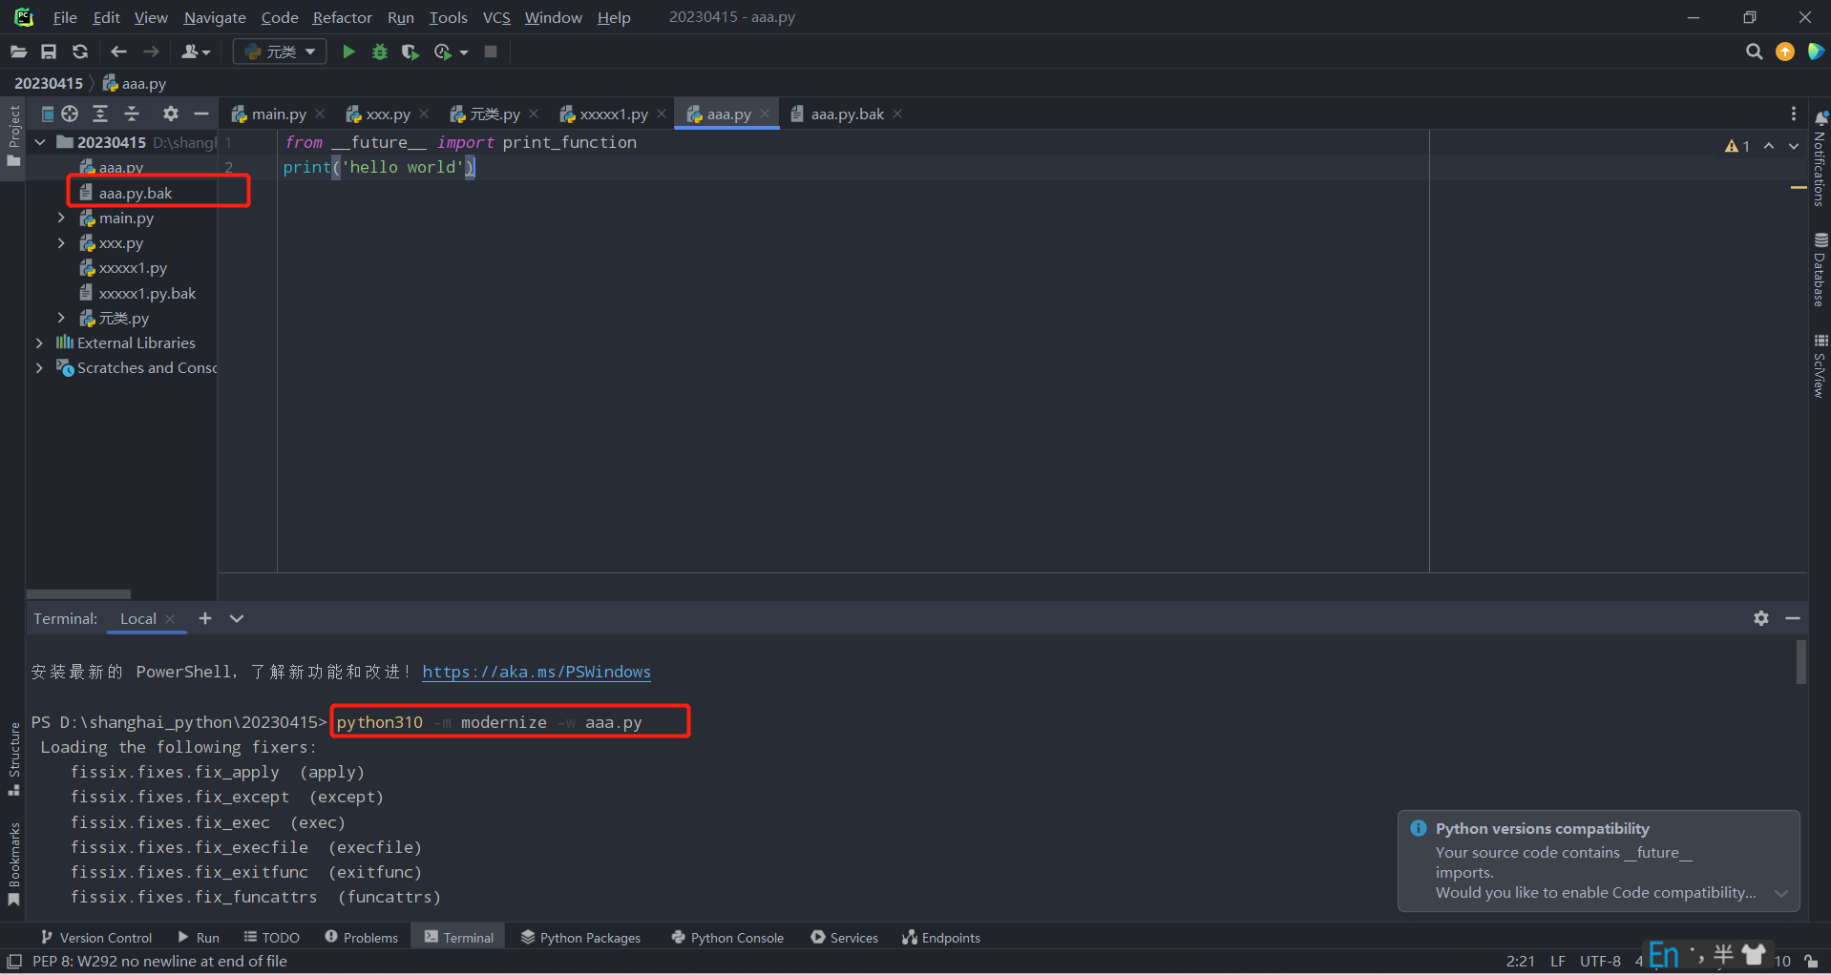Hide the Terminal panel with minus
Image resolution: width=1831 pixels, height=975 pixels.
[1793, 618]
